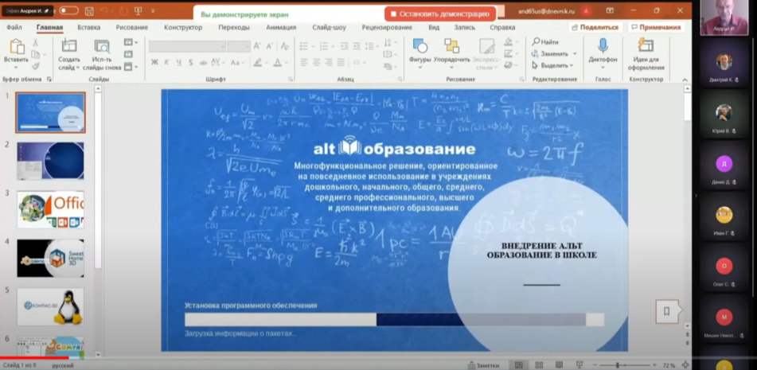Viewport: 757px width, 370px height.
Task: Open the Примечания comments button
Action: tap(656, 28)
